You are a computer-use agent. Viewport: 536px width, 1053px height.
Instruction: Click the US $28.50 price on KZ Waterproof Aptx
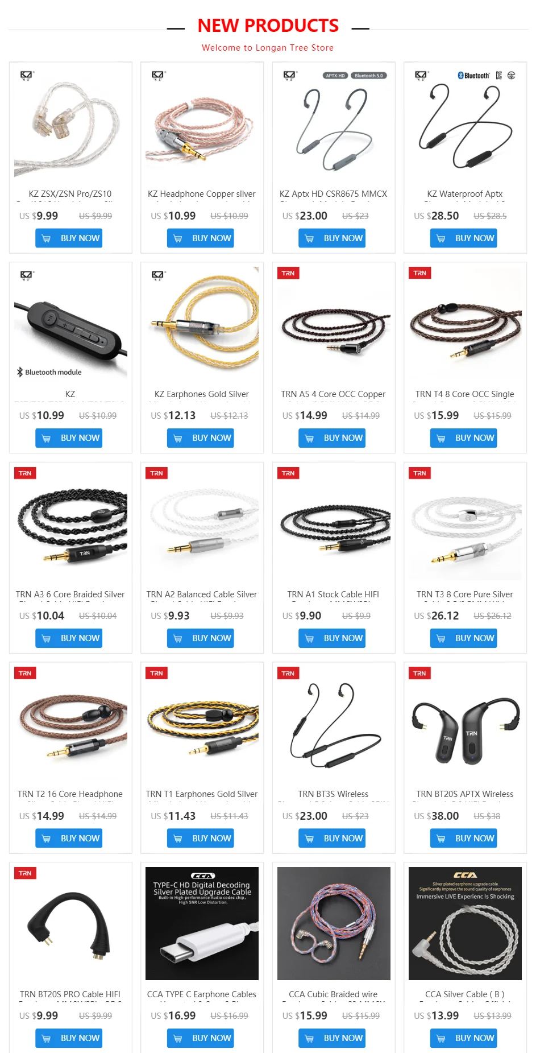coord(437,216)
